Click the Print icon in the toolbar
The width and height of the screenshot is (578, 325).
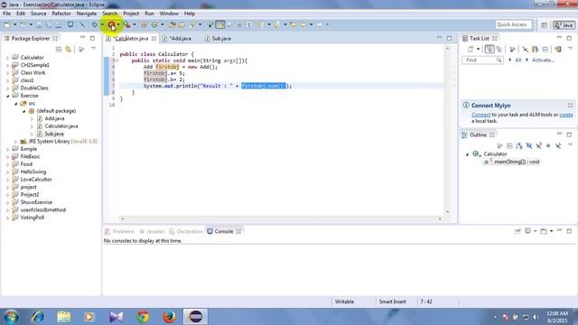point(58,24)
